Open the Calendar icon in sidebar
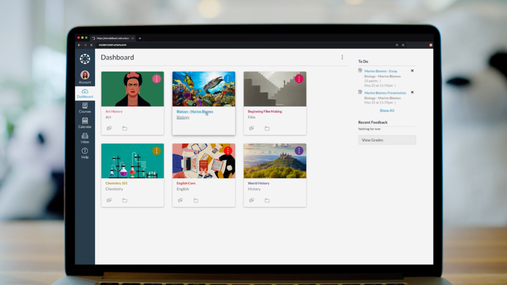The height and width of the screenshot is (285, 507). pos(85,122)
